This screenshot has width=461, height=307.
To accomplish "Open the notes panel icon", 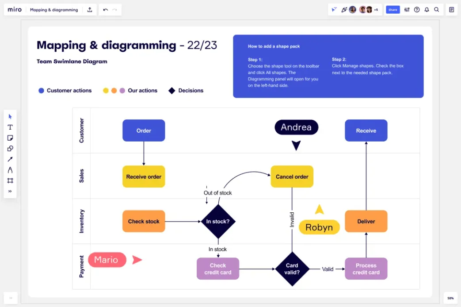I will coord(452,10).
